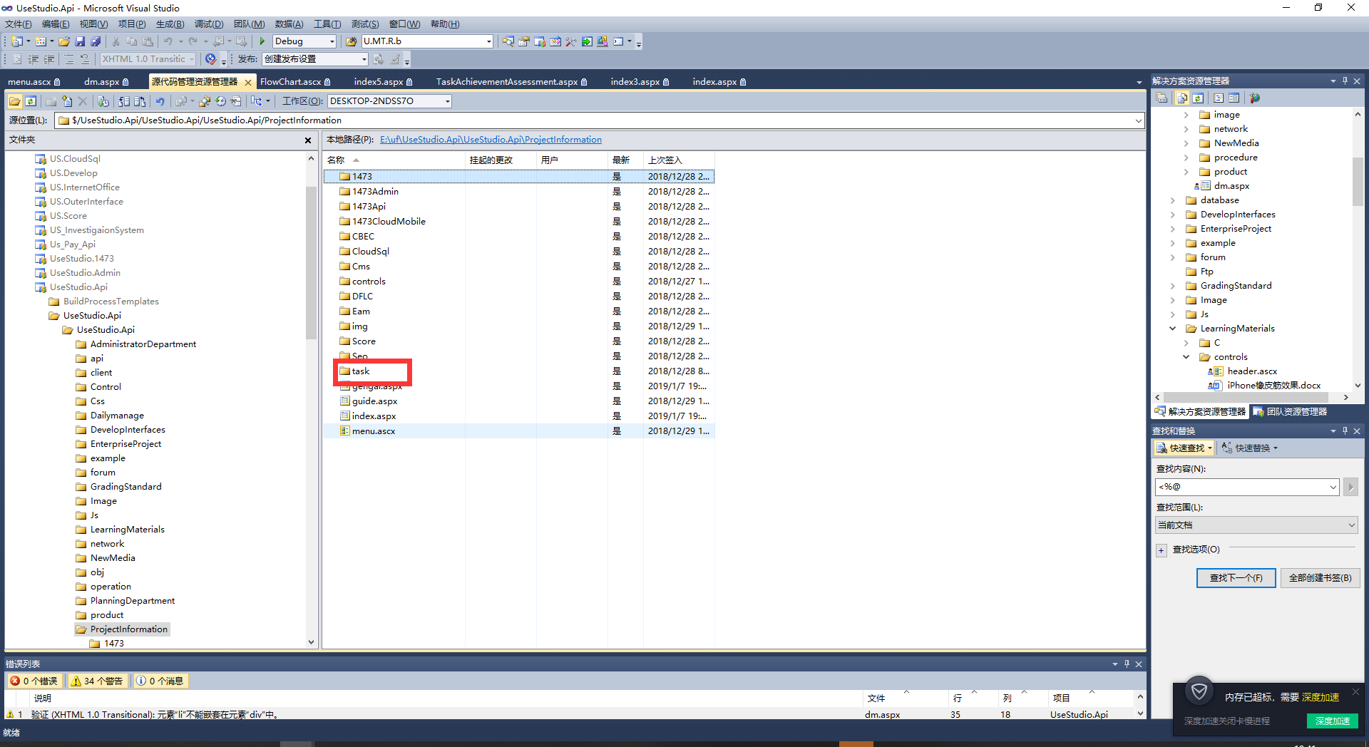Image resolution: width=1369 pixels, height=747 pixels.
Task: Collapse the LearningMaterials folder in Solution Explorer
Action: point(1173,329)
